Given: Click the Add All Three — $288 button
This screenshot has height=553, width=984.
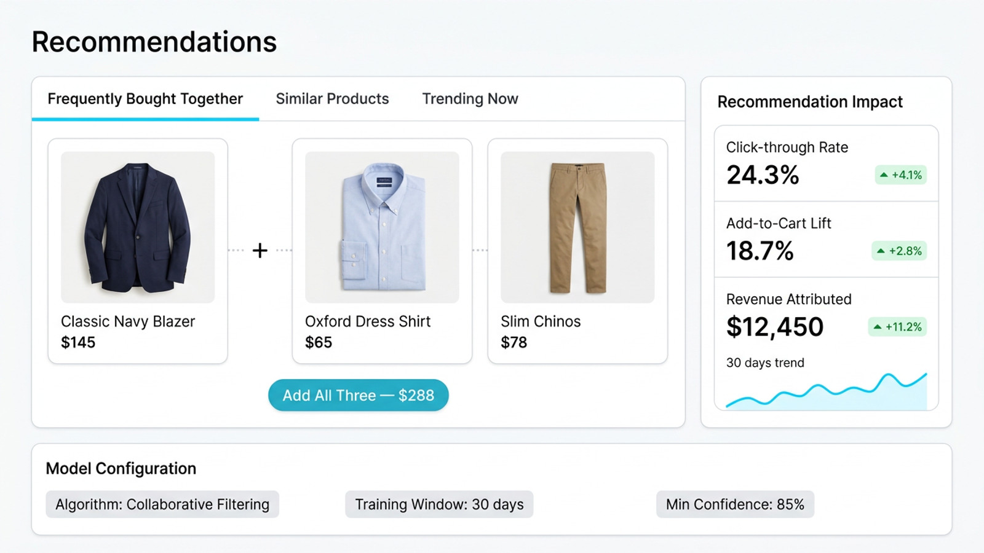Looking at the screenshot, I should click(x=358, y=395).
